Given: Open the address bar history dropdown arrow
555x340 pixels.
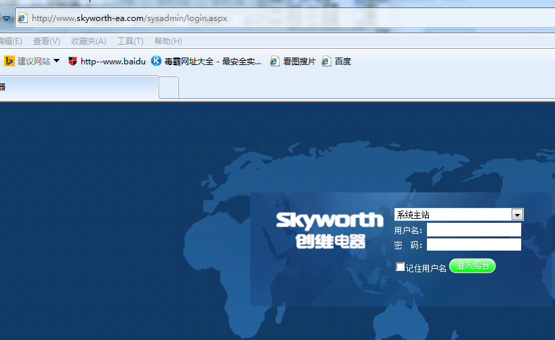Looking at the screenshot, I should point(6,18).
